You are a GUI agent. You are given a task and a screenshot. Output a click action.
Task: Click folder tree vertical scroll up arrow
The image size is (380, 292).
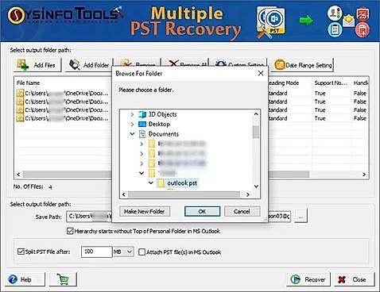click(256, 114)
